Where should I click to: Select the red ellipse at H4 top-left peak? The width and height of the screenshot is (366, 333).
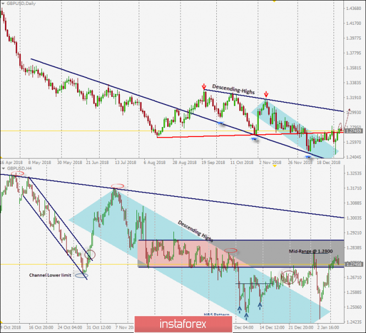point(18,174)
